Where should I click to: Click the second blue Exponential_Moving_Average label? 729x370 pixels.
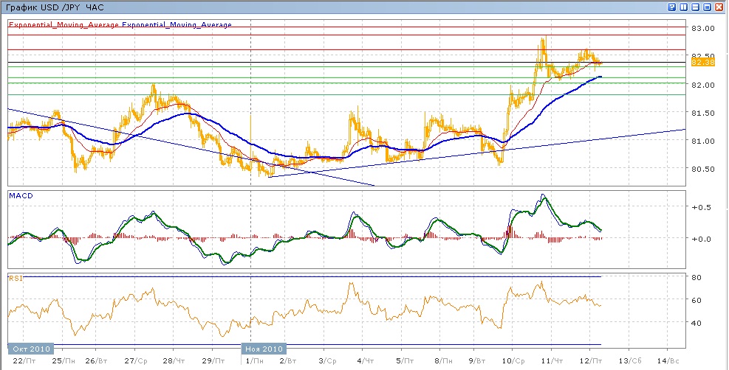(177, 24)
